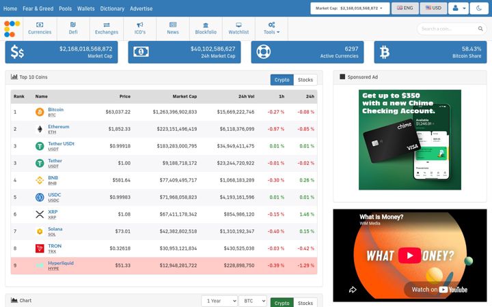Image resolution: width=492 pixels, height=307 pixels.
Task: Click Bitcoin price $63,037.22
Action: pyautogui.click(x=118, y=112)
